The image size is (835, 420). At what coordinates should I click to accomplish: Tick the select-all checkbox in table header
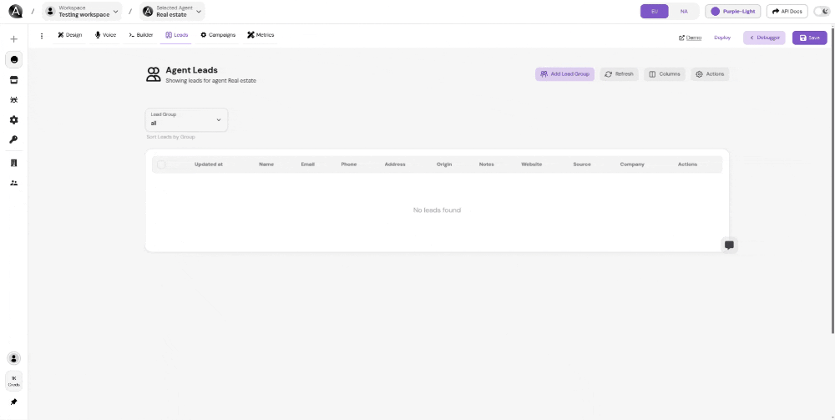[x=161, y=164]
